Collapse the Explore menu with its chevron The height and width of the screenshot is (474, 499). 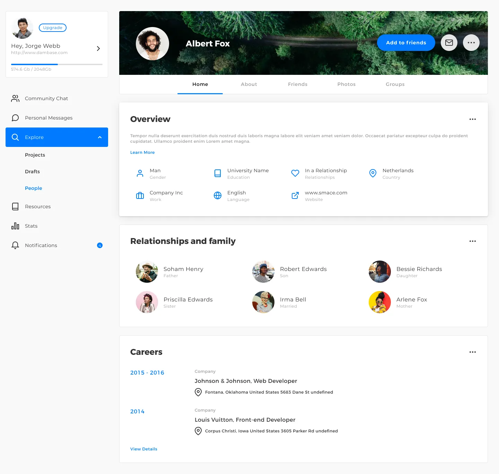[x=100, y=137]
